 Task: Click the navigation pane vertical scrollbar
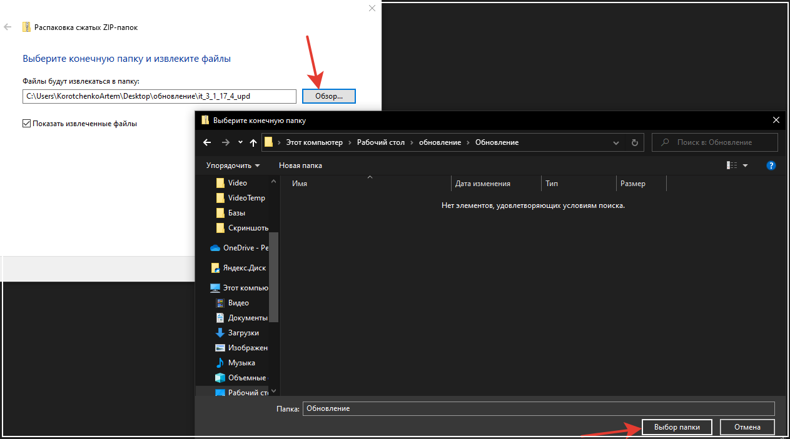tap(273, 275)
